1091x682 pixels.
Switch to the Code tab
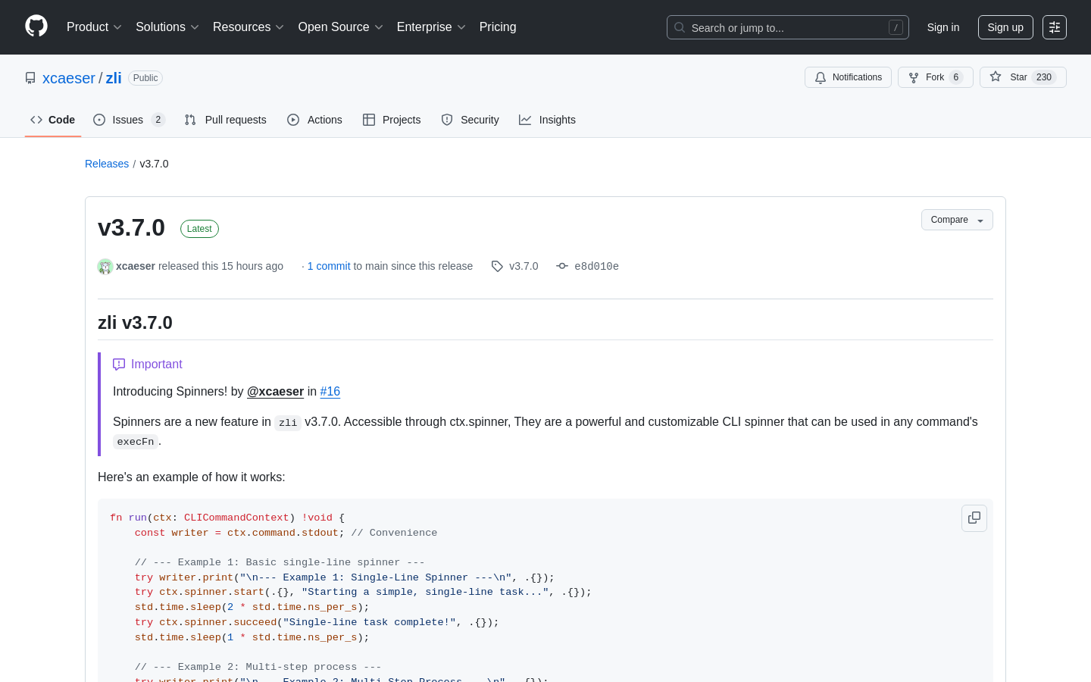coord(53,120)
